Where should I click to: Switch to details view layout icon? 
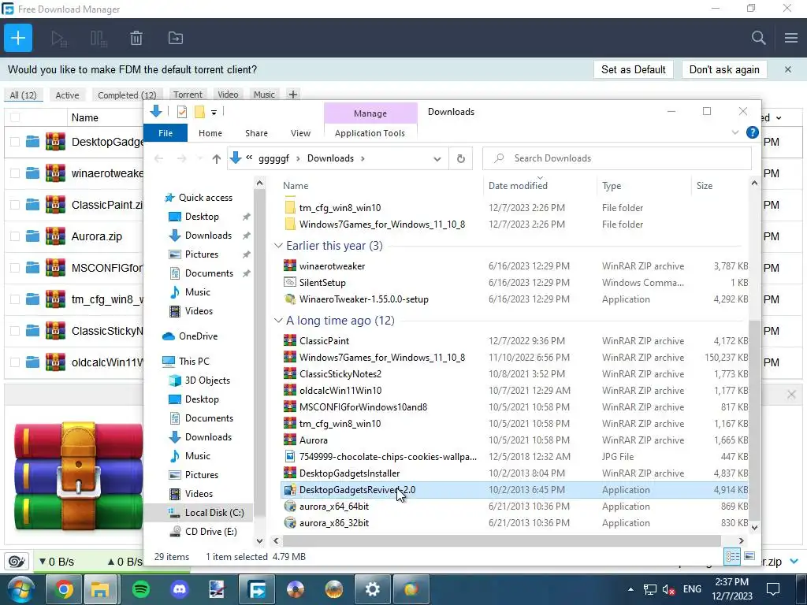(732, 556)
